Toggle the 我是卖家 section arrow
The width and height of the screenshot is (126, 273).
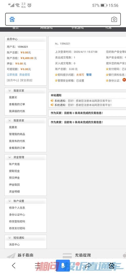10,120
